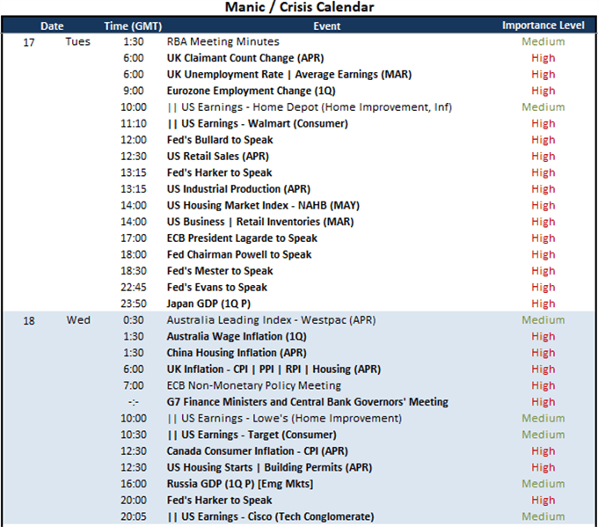Click 'Australia Wage Inflation (1Q)' event

coord(237,337)
